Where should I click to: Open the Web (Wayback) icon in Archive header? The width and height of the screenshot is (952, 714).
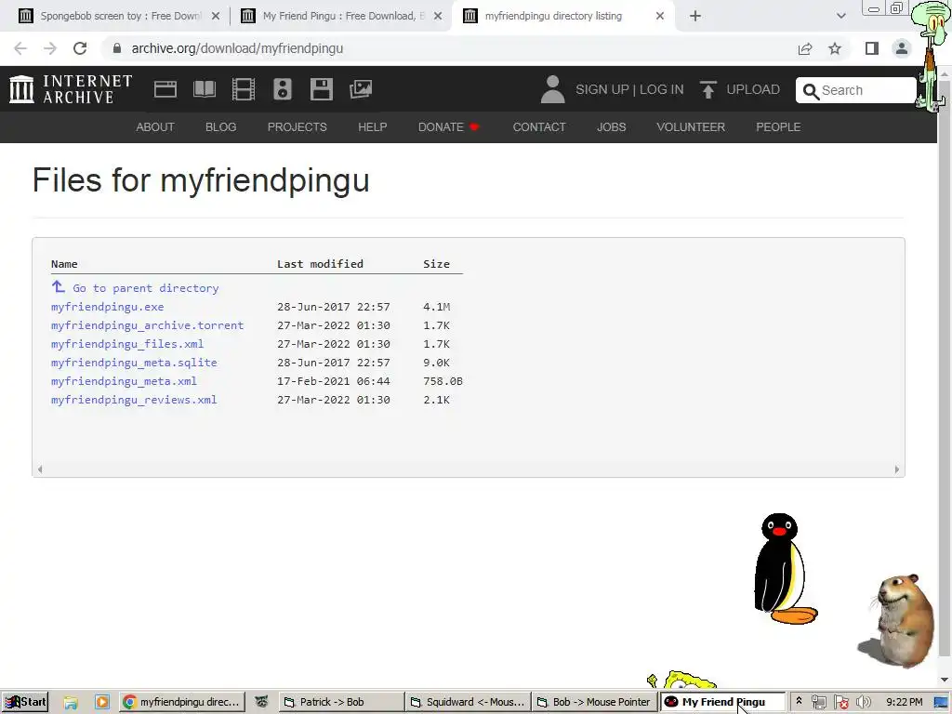click(x=165, y=89)
